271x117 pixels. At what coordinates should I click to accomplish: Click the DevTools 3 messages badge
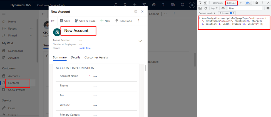tap(248, 3)
